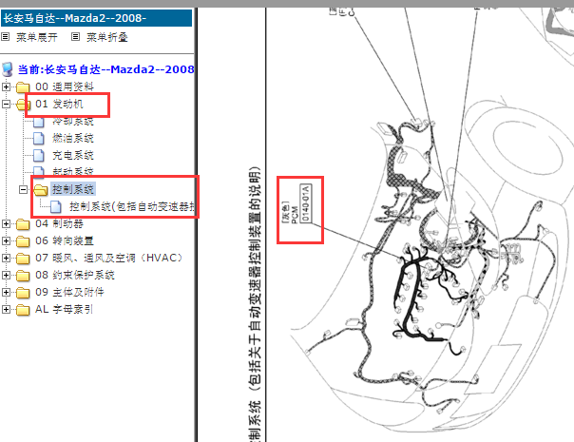Click the 04 制动器 folder icon
This screenshot has height=442, width=574.
click(x=23, y=224)
